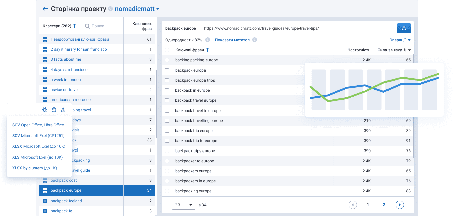The height and width of the screenshot is (216, 456).
Task: Click the refresh arrow icon in popup
Action: (x=54, y=110)
